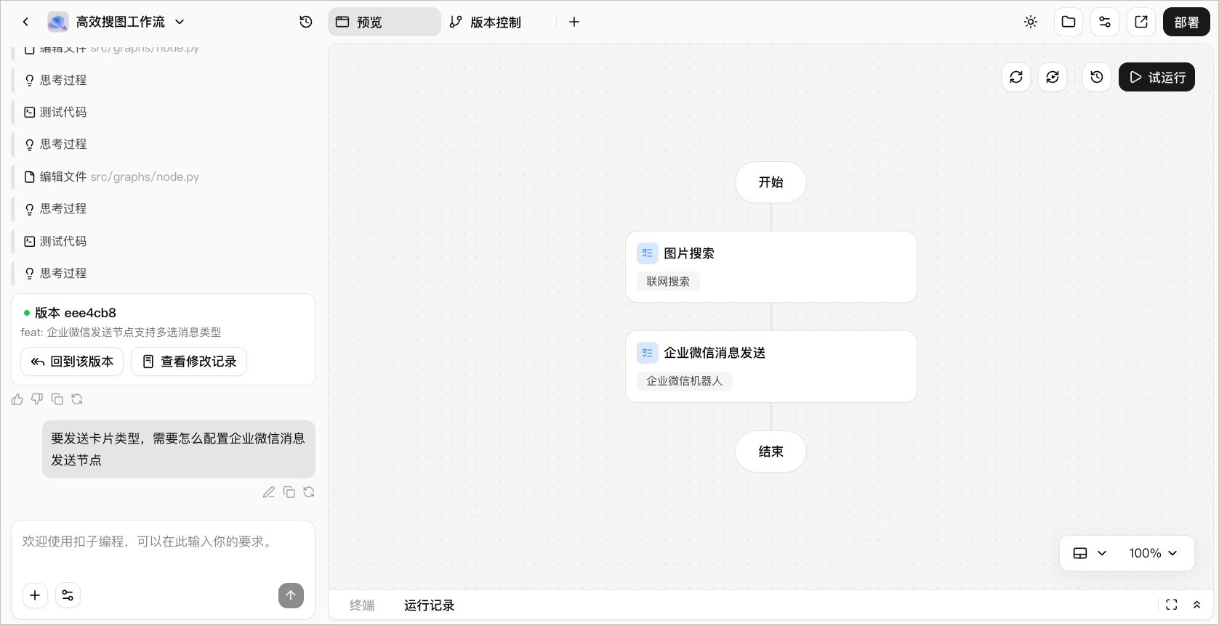The width and height of the screenshot is (1219, 625).
Task: Expand first 测试代码 step
Action: tap(56, 112)
